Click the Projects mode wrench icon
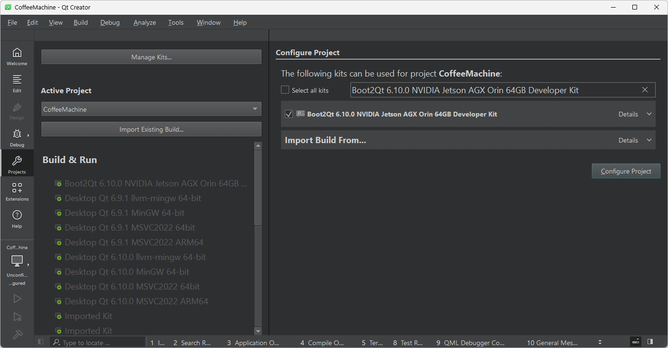The height and width of the screenshot is (348, 668). (17, 163)
